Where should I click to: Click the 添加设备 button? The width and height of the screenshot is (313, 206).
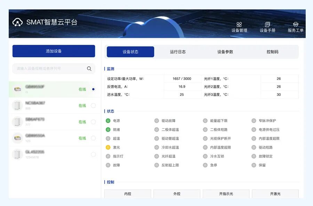[x=54, y=51]
